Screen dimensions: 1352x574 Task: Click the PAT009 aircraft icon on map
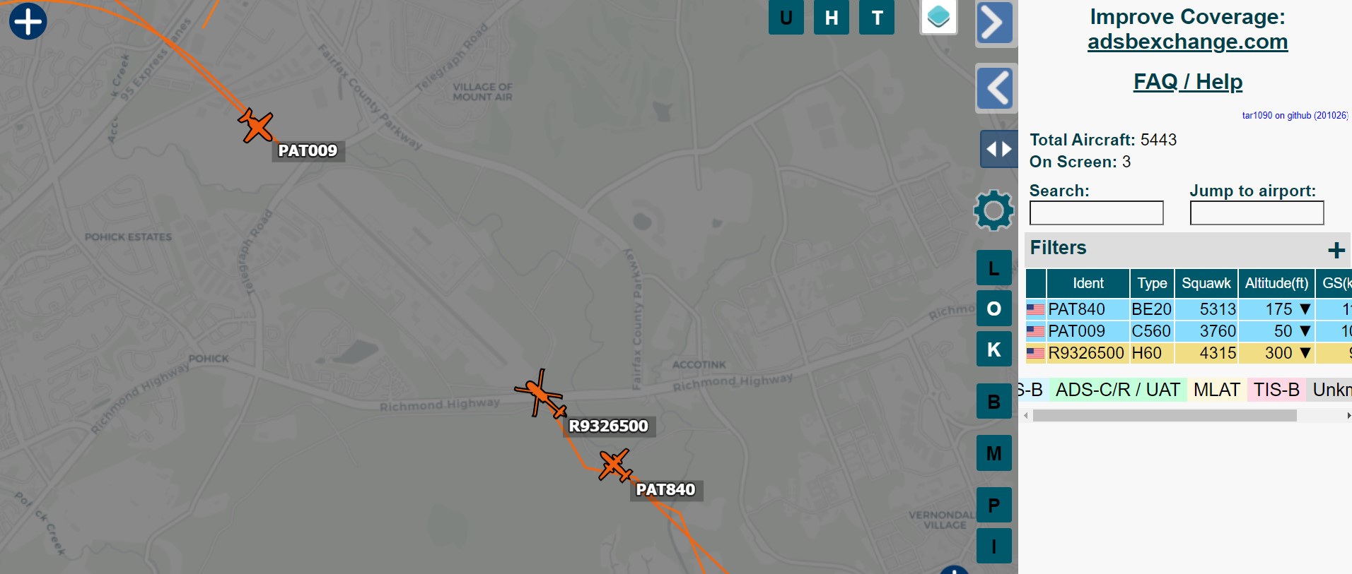point(256,126)
